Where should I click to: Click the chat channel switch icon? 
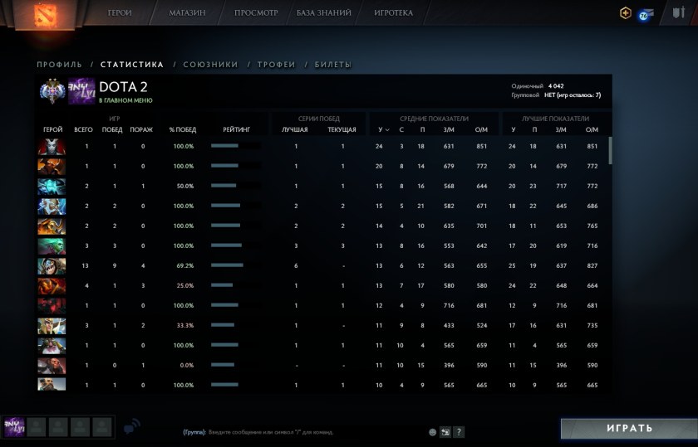445,432
